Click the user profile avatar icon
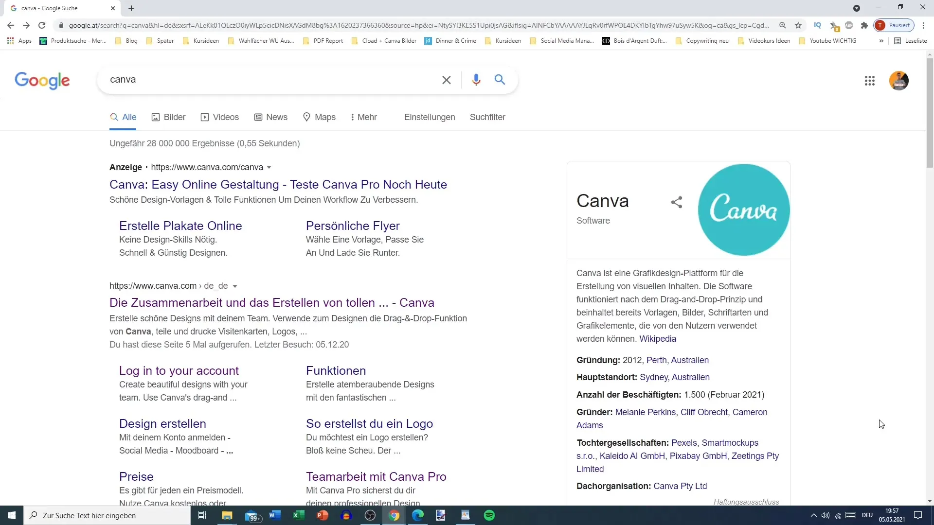The height and width of the screenshot is (525, 934). [899, 81]
